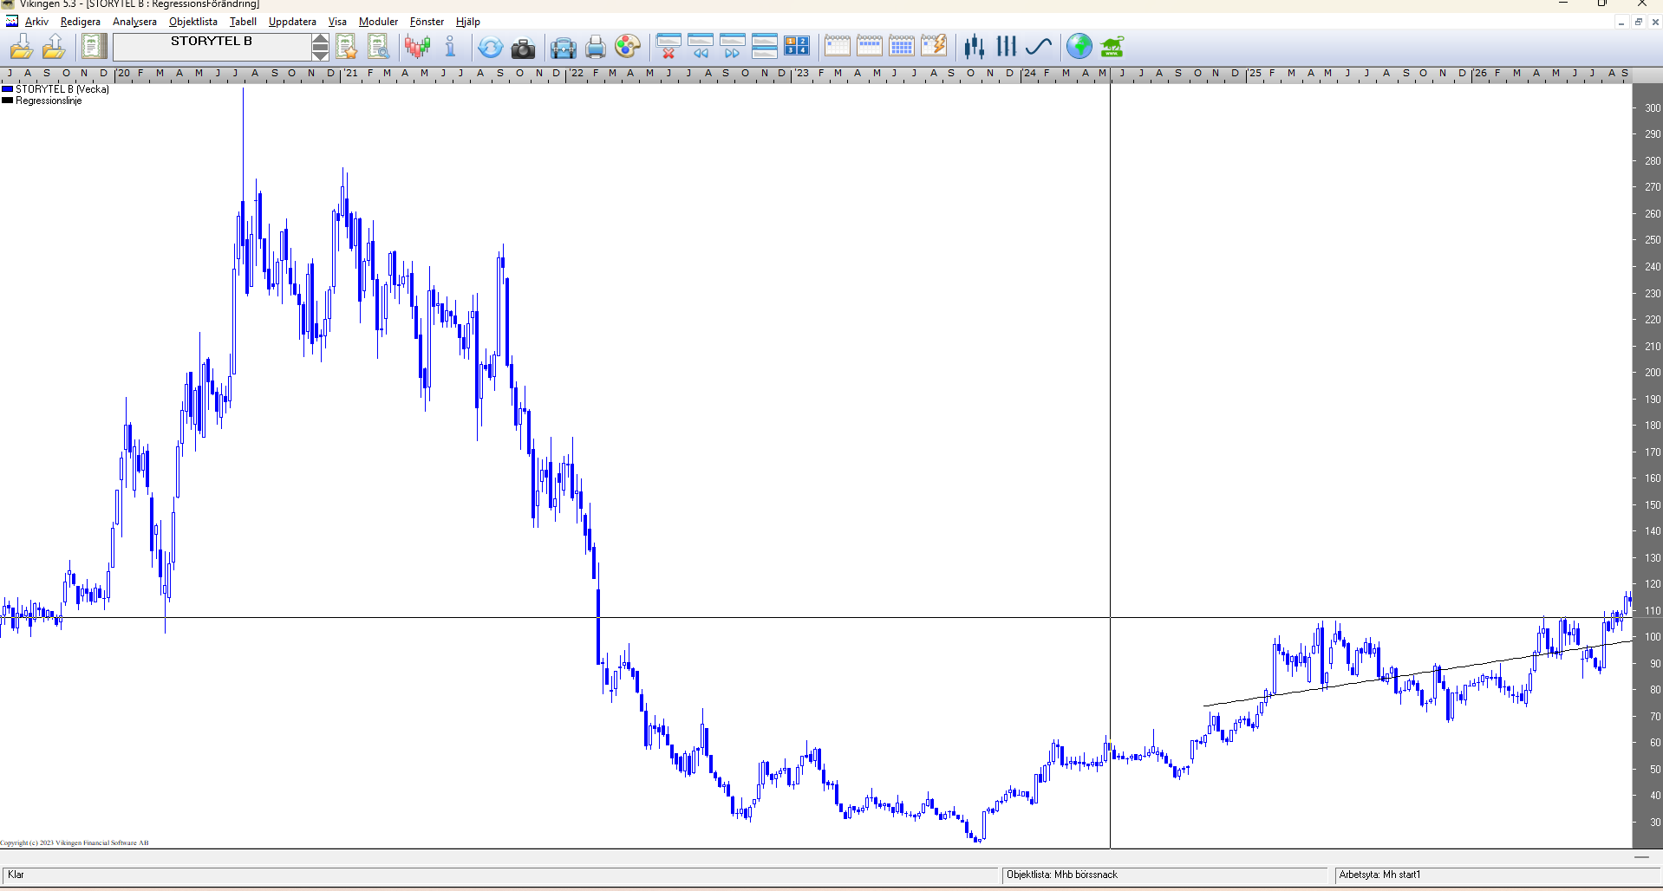The width and height of the screenshot is (1663, 891).
Task: Select the first calendar period icon
Action: pyautogui.click(x=838, y=47)
